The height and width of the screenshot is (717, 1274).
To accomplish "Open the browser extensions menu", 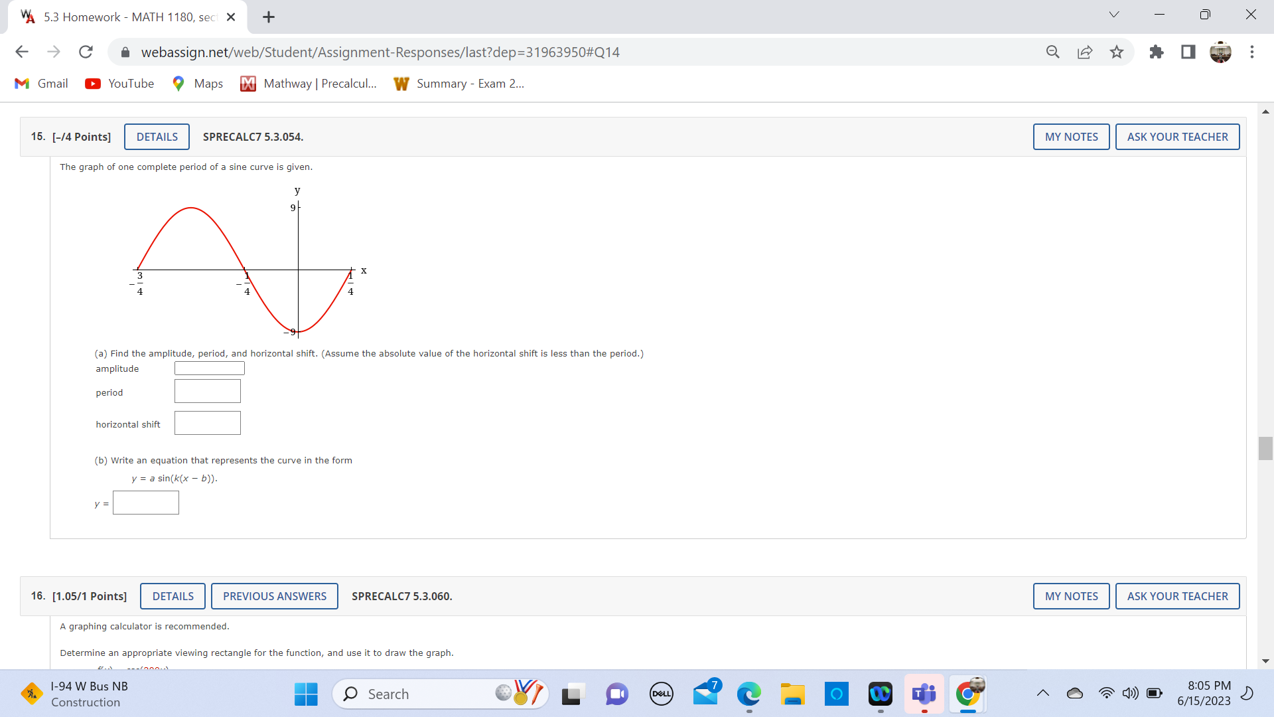I will [1156, 52].
